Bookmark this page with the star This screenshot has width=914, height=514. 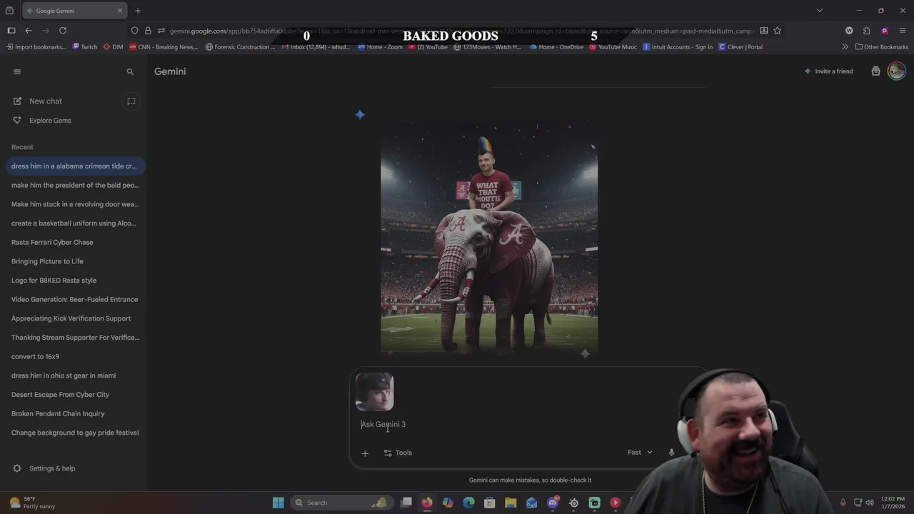pyautogui.click(x=778, y=31)
